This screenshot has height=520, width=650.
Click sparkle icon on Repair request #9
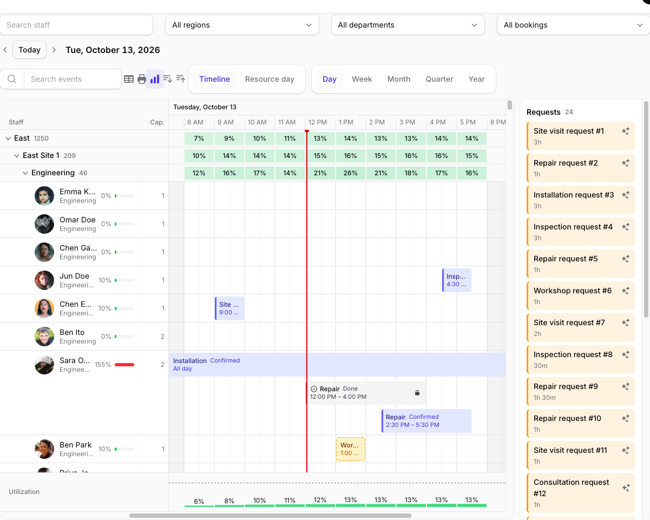click(x=626, y=386)
